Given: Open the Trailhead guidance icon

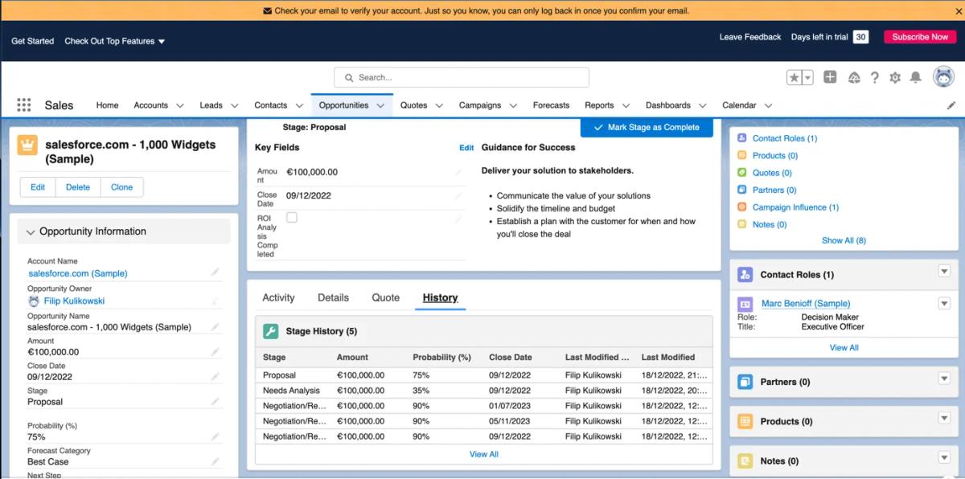Looking at the screenshot, I should coord(854,78).
